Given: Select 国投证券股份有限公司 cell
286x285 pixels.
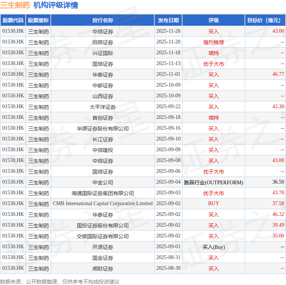Looking at the screenshot, I should (x=103, y=226).
